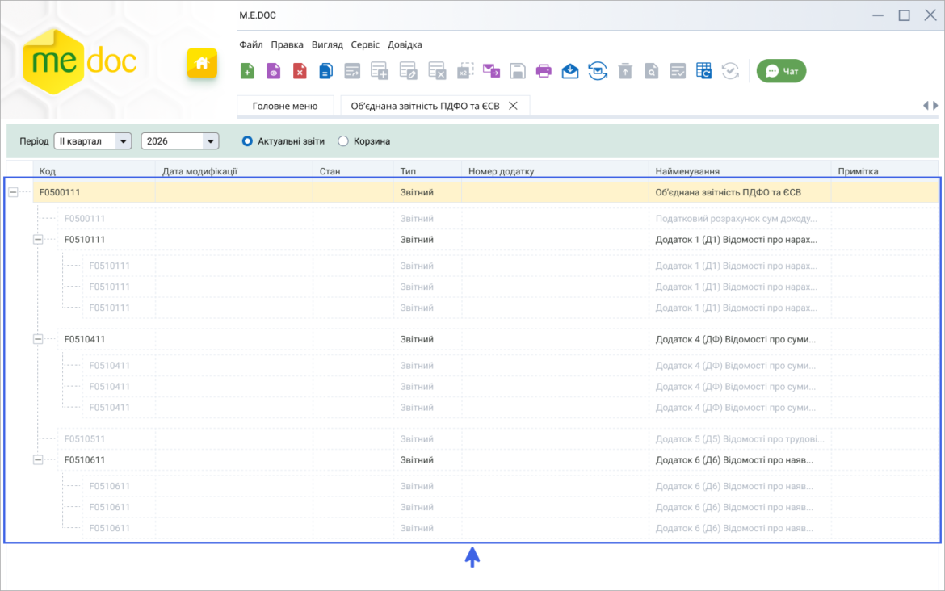
Task: Click the add row toolbar icon with plus
Action: (379, 71)
